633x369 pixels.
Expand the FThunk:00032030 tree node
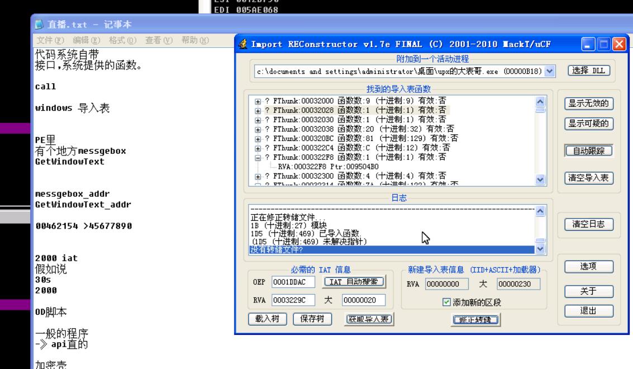pos(258,120)
